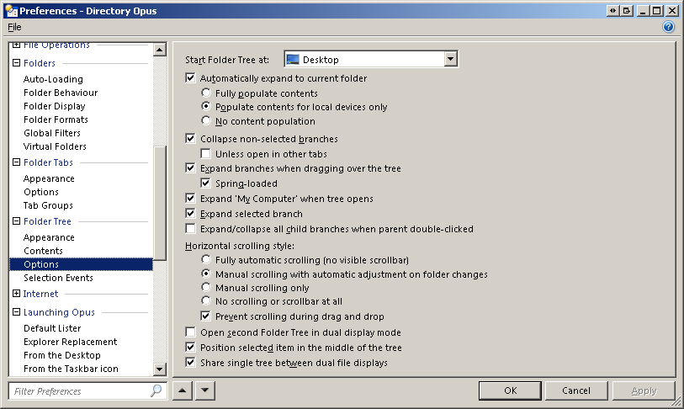Expand the File Operations category
This screenshot has width=684, height=409.
pos(16,45)
